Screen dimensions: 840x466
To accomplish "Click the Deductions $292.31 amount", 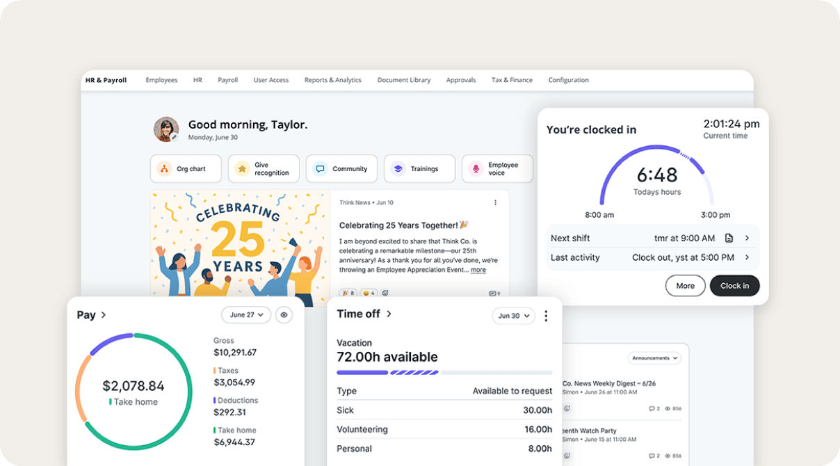I will [229, 412].
